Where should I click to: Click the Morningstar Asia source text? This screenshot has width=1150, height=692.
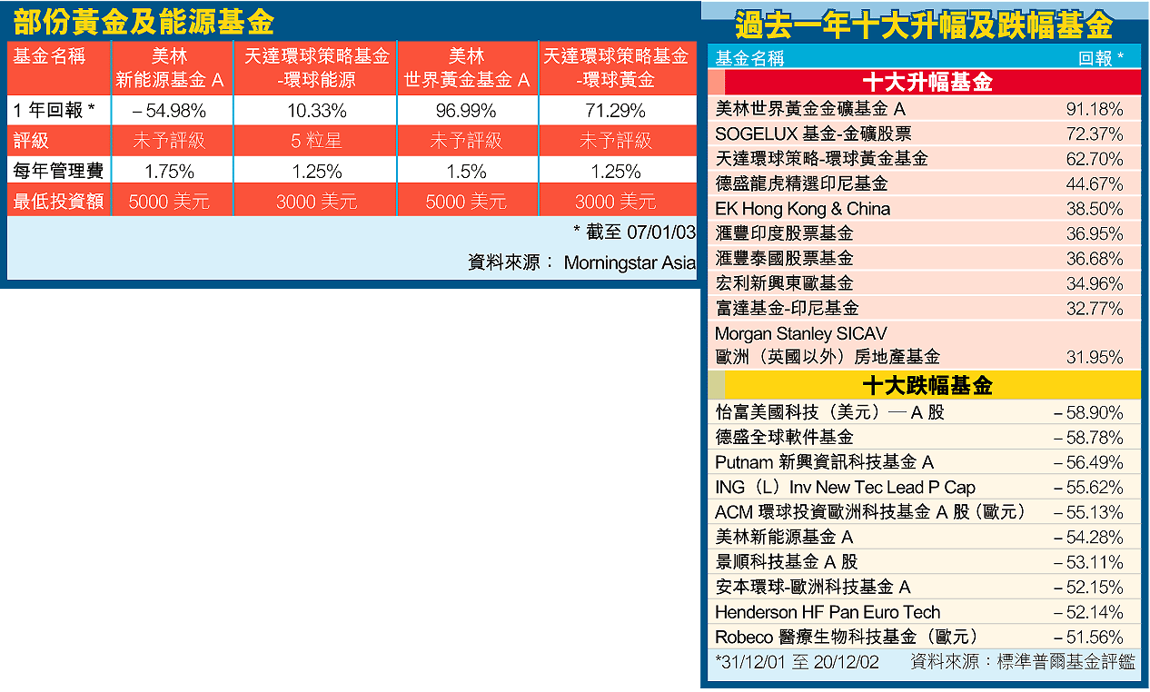tap(629, 263)
